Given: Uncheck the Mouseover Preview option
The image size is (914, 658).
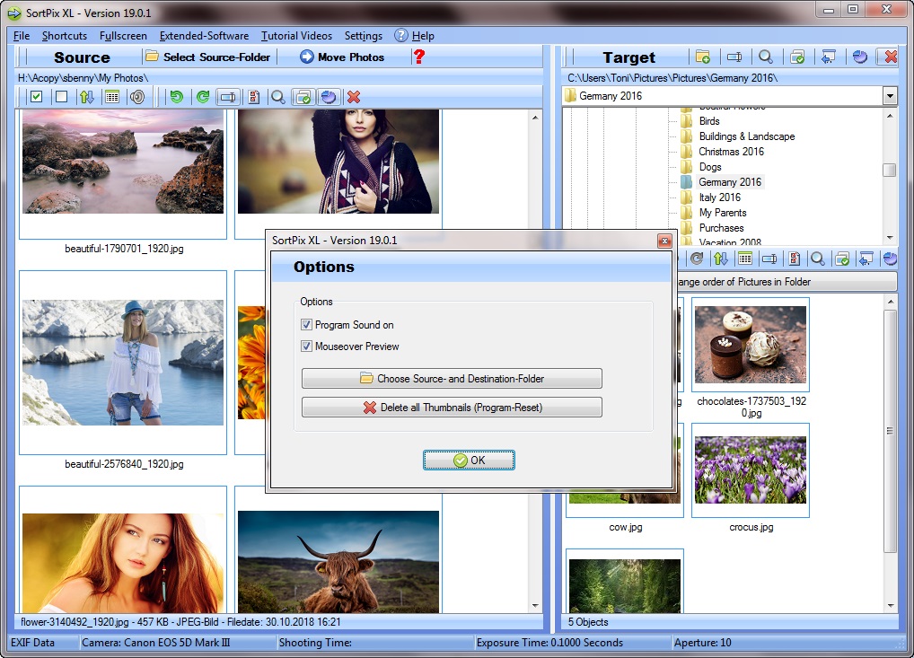Looking at the screenshot, I should 307,347.
